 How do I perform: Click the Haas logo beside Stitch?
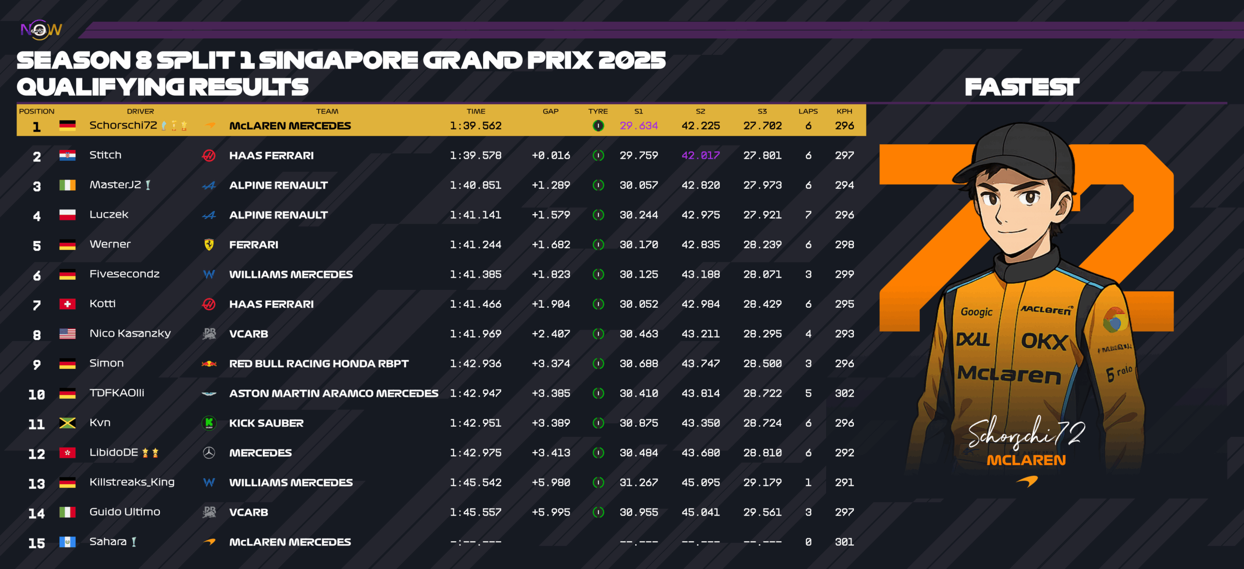pyautogui.click(x=209, y=155)
